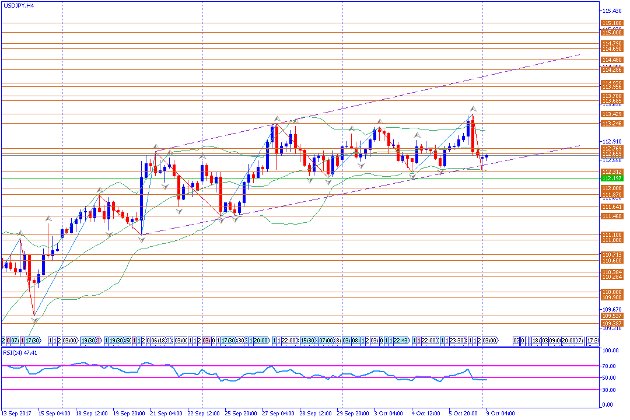The height and width of the screenshot is (420, 630).
Task: Click the 5 Oct 20:00 date label
Action: point(463,413)
